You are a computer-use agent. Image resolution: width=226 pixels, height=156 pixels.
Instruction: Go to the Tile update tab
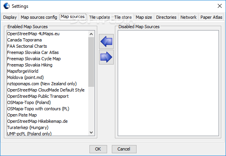[x=99, y=17]
